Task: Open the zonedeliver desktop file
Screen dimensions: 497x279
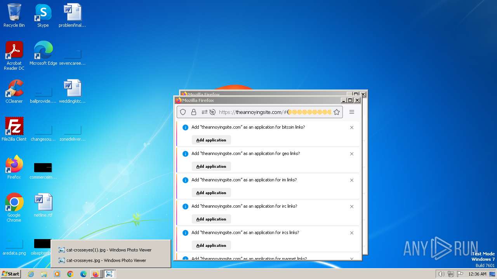Action: point(72,132)
